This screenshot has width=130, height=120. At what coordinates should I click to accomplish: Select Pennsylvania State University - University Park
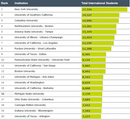(42, 60)
